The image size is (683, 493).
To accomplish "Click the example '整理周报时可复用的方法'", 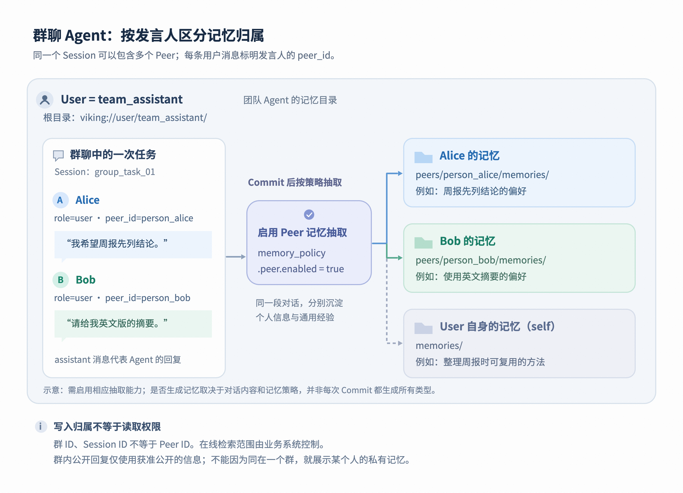I will 494,362.
